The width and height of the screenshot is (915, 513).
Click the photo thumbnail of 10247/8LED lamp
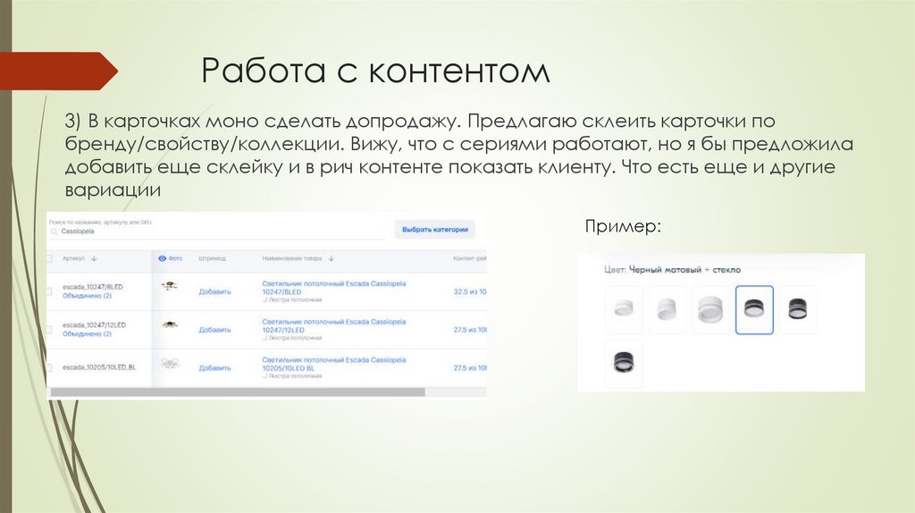pyautogui.click(x=169, y=285)
